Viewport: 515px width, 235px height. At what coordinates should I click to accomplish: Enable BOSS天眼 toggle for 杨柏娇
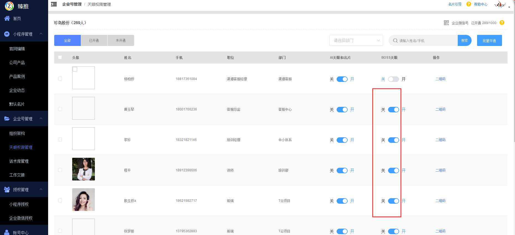393,79
